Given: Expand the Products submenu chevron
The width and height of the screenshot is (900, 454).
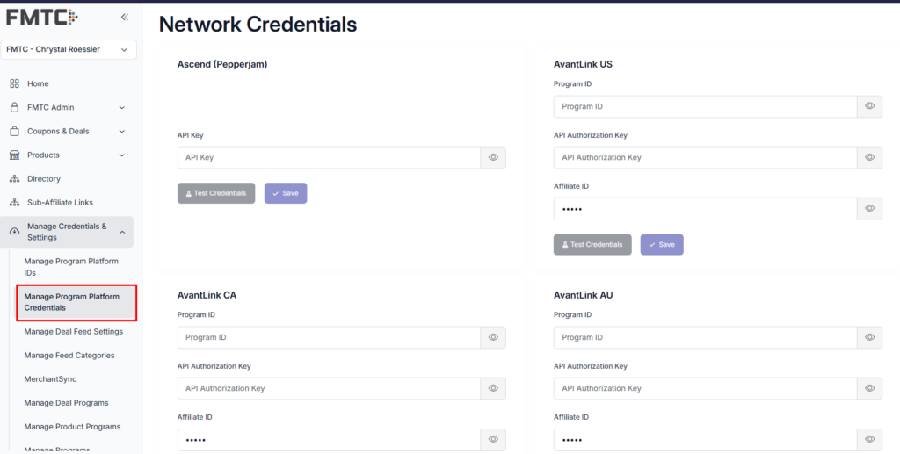Looking at the screenshot, I should [x=122, y=155].
